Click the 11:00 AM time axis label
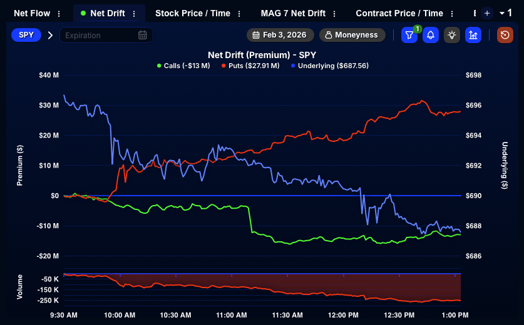Screen dimensions: 524x325 click(231, 315)
